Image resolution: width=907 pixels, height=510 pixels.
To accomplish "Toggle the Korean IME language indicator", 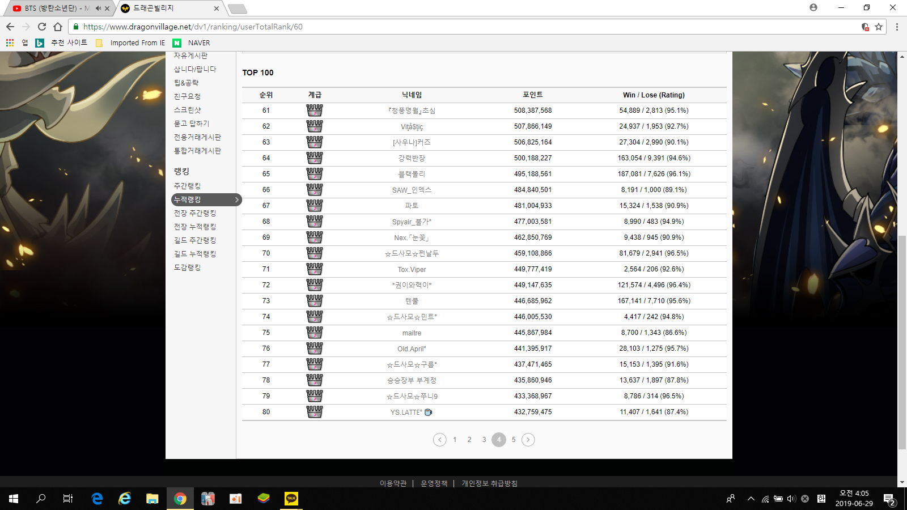I will pos(821,499).
